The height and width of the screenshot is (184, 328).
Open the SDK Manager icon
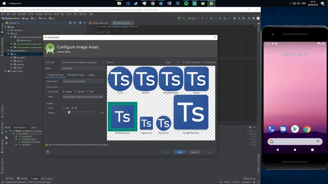(243, 18)
